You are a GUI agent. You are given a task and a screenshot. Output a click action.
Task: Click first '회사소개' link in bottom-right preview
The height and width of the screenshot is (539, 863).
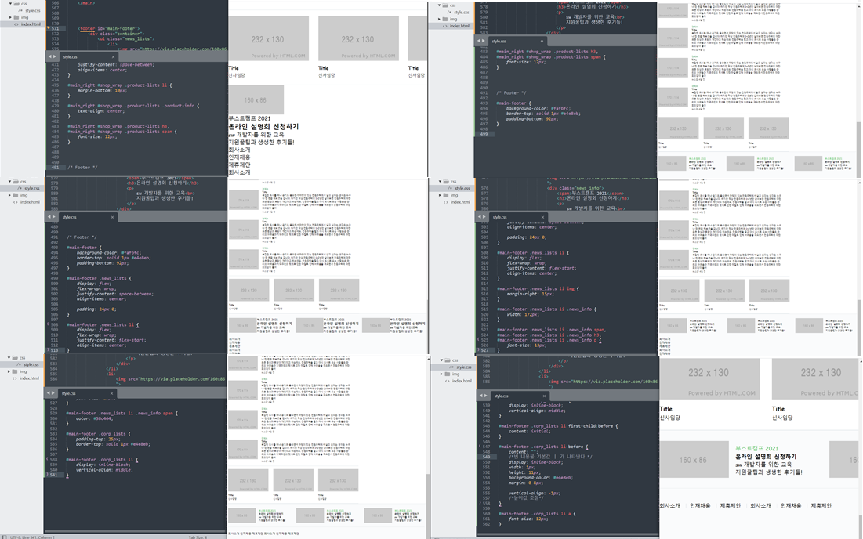670,505
